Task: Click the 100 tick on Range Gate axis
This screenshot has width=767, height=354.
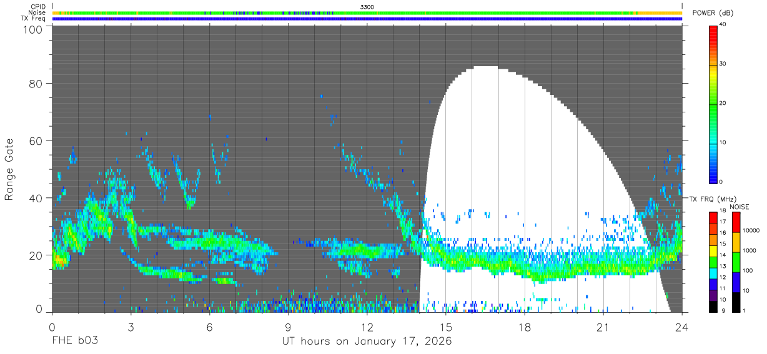Action: [33, 29]
